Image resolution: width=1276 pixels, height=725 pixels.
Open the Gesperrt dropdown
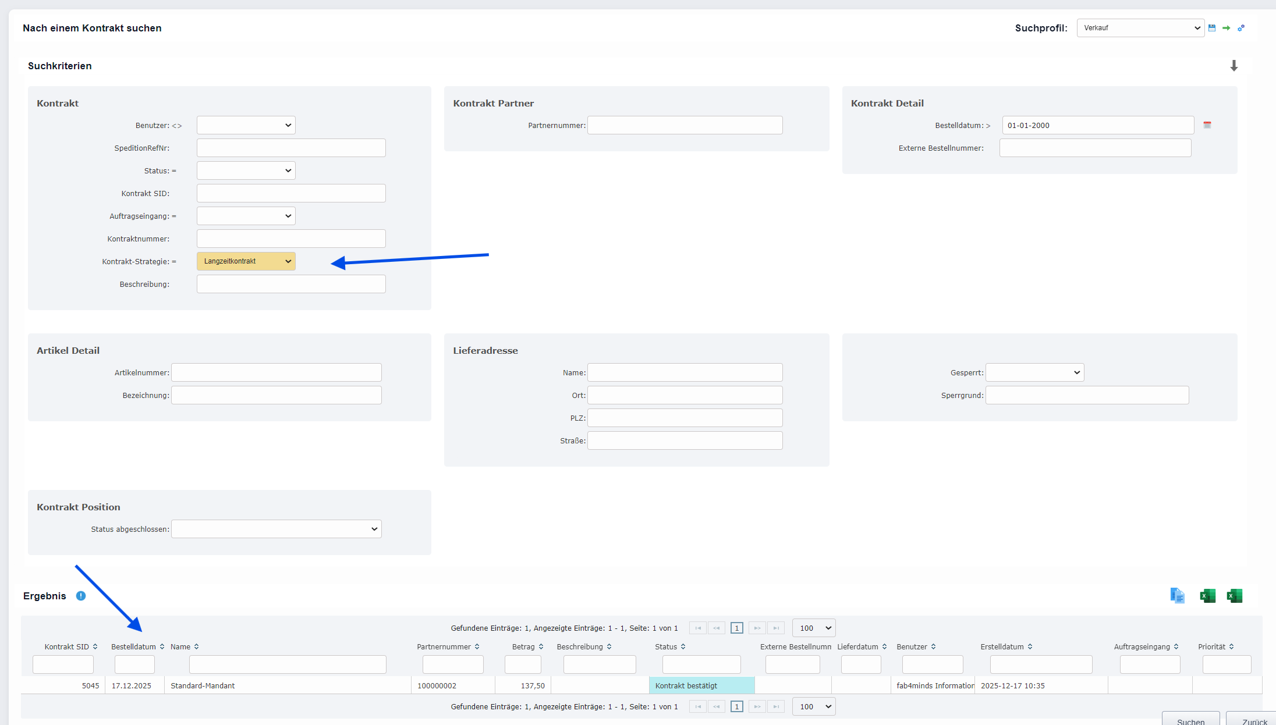coord(1034,372)
